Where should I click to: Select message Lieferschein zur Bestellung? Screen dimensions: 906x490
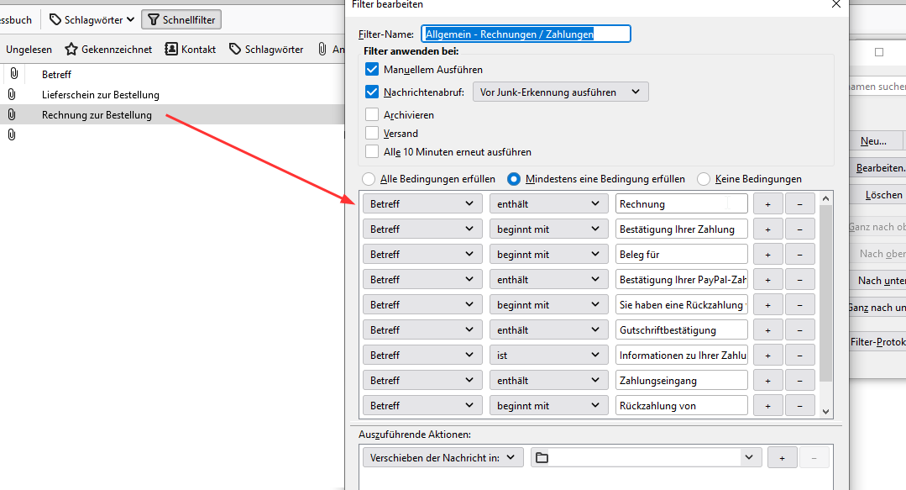point(101,95)
